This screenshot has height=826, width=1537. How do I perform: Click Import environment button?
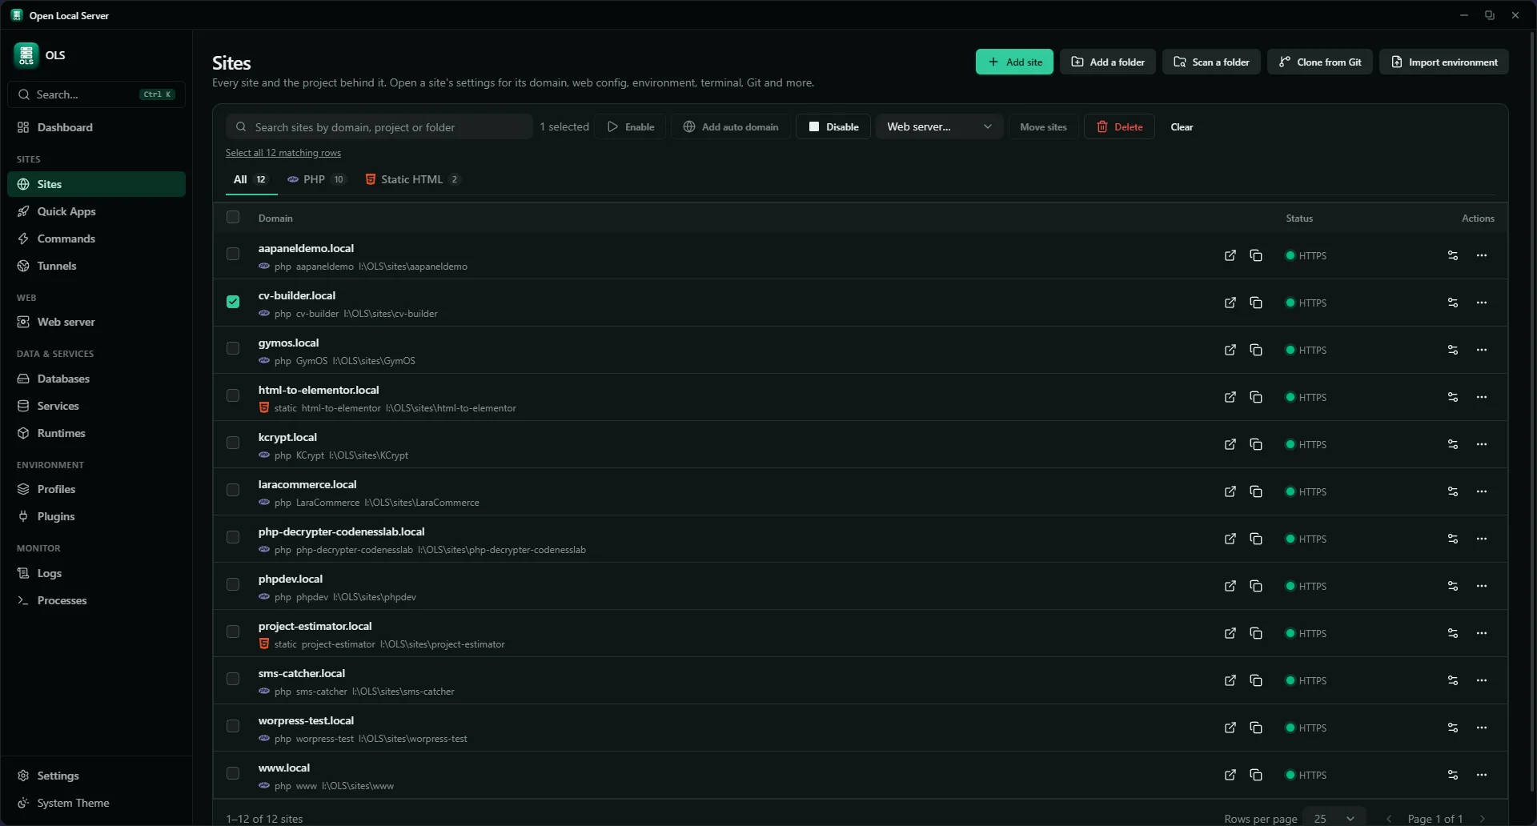pyautogui.click(x=1444, y=62)
